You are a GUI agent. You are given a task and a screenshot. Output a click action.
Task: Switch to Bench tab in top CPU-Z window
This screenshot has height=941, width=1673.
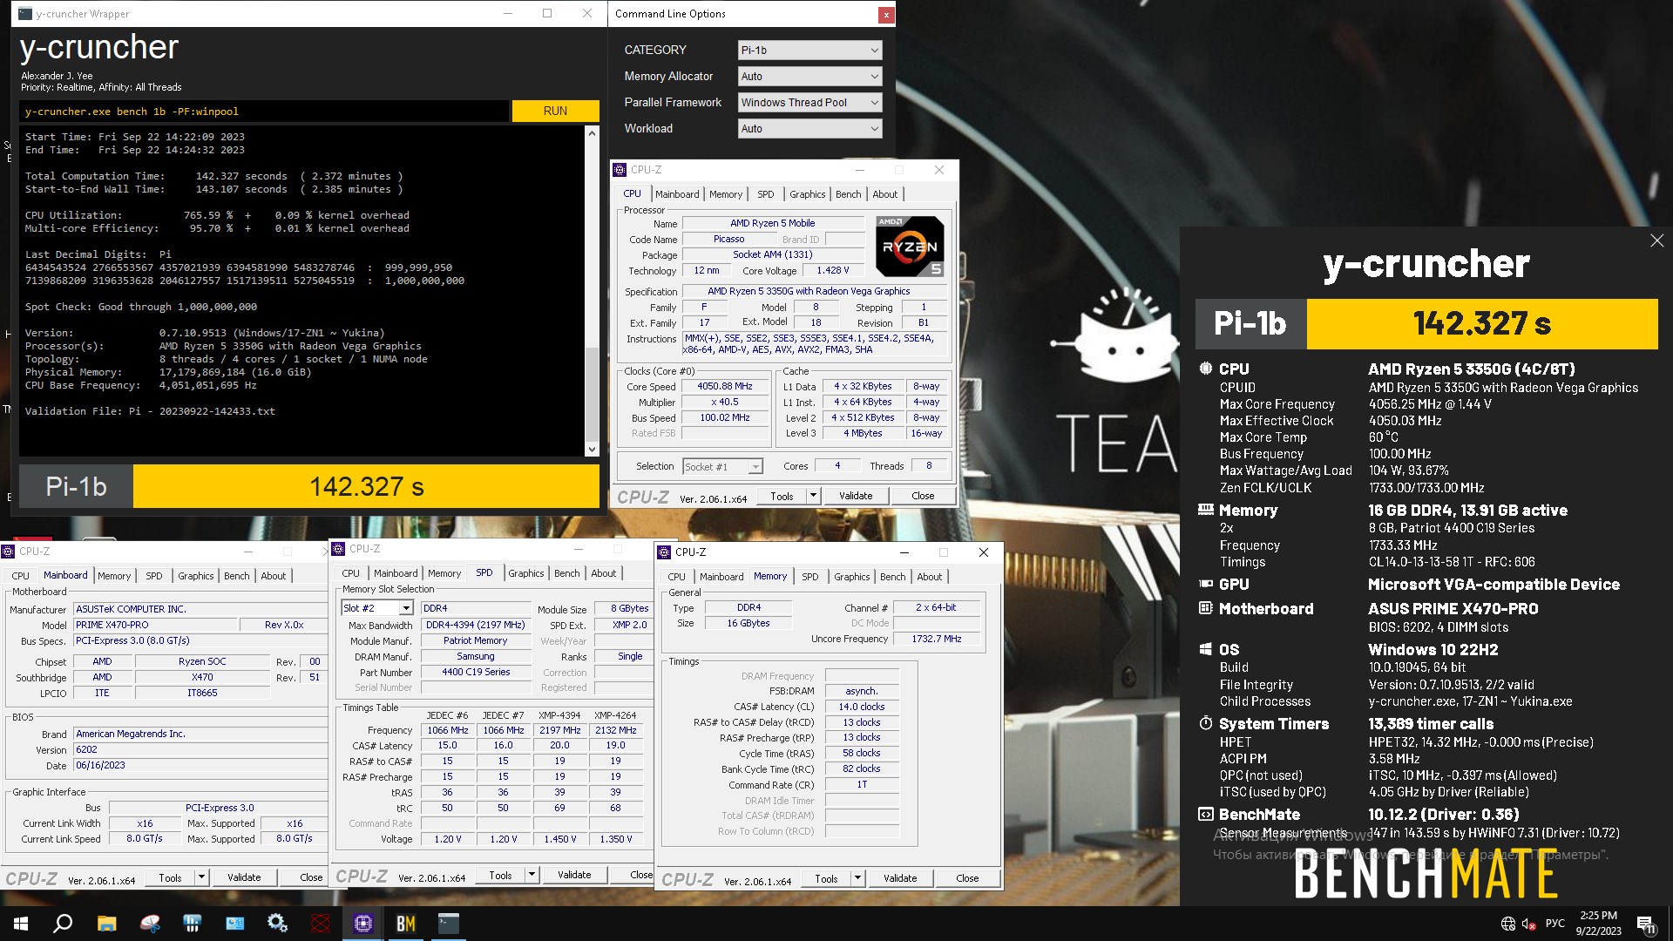848,194
